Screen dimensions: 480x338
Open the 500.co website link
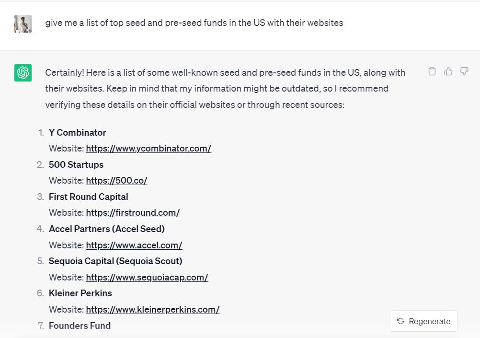(116, 181)
